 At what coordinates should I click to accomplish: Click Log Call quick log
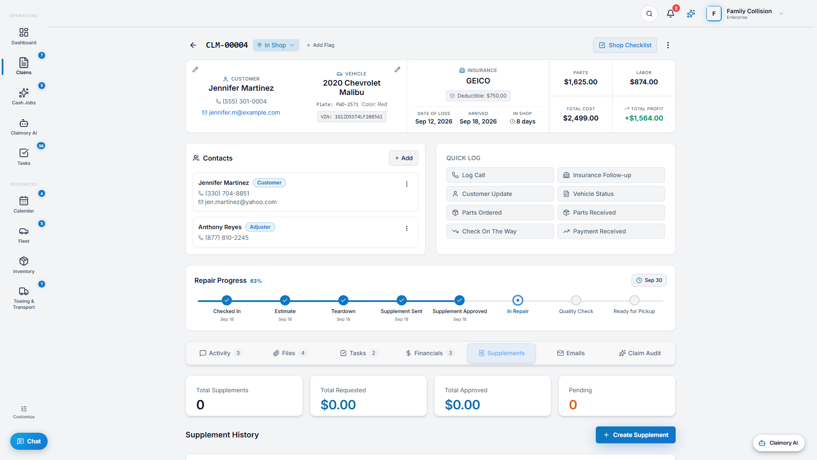500,175
